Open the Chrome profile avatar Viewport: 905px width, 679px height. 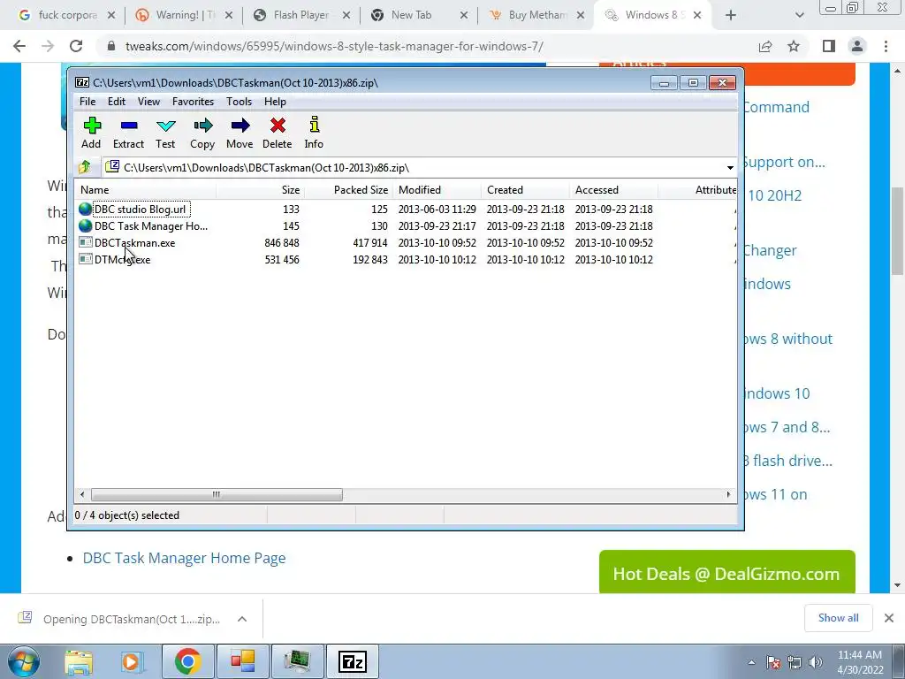tap(857, 46)
